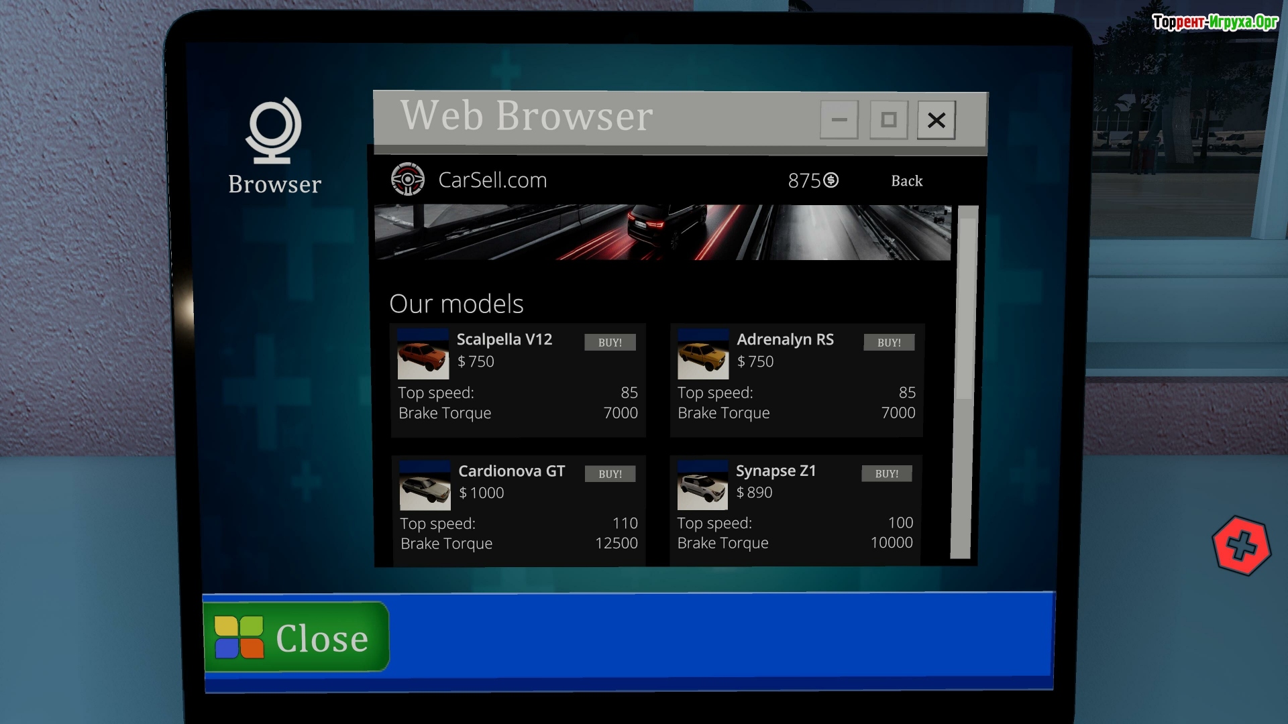Click the highway car banner image
This screenshot has height=724, width=1288.
pyautogui.click(x=662, y=233)
